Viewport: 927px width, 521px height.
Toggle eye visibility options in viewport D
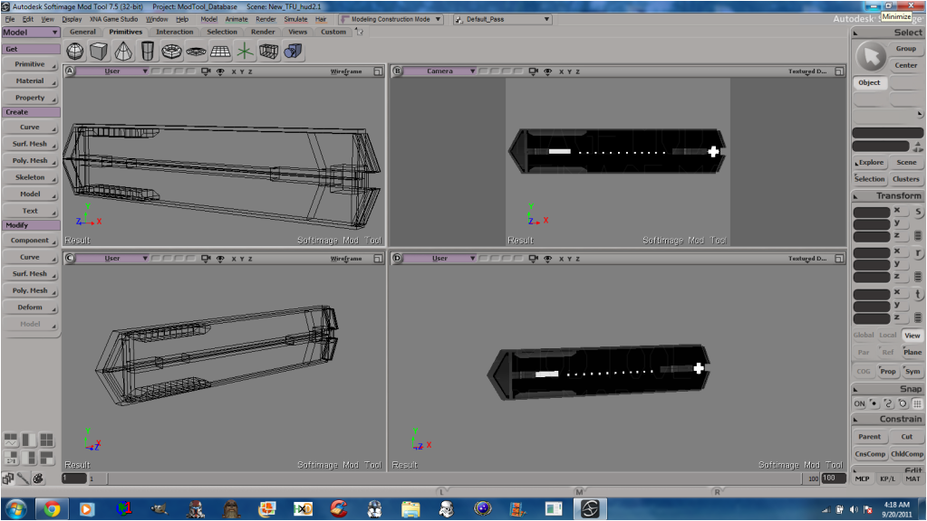(547, 259)
